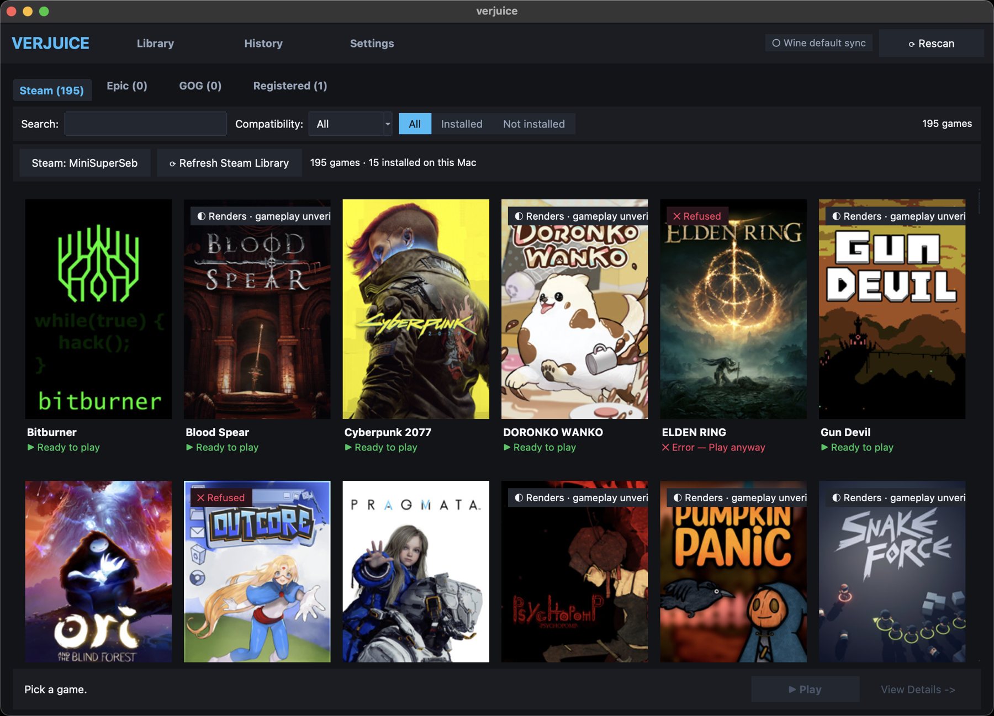Screen dimensions: 994x716
Task: Filter by Installed games
Action: pos(462,124)
